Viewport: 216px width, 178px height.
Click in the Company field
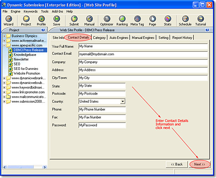click(143, 62)
